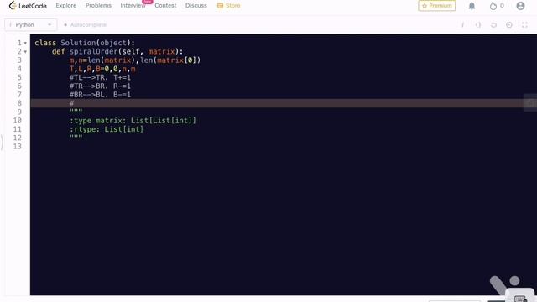Click the comment '#TL-->TR. T+=1'
Image resolution: width=537 pixels, height=302 pixels.
point(100,77)
